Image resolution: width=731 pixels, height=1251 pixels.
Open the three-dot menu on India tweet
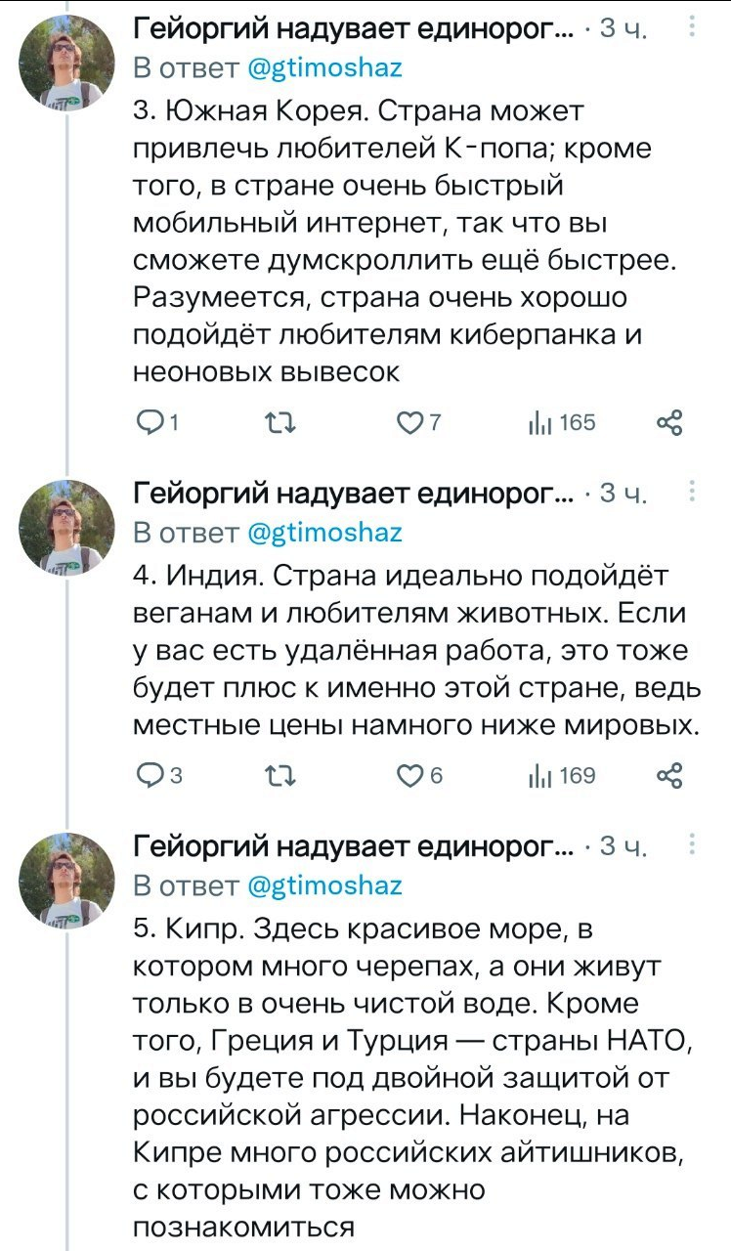point(692,492)
